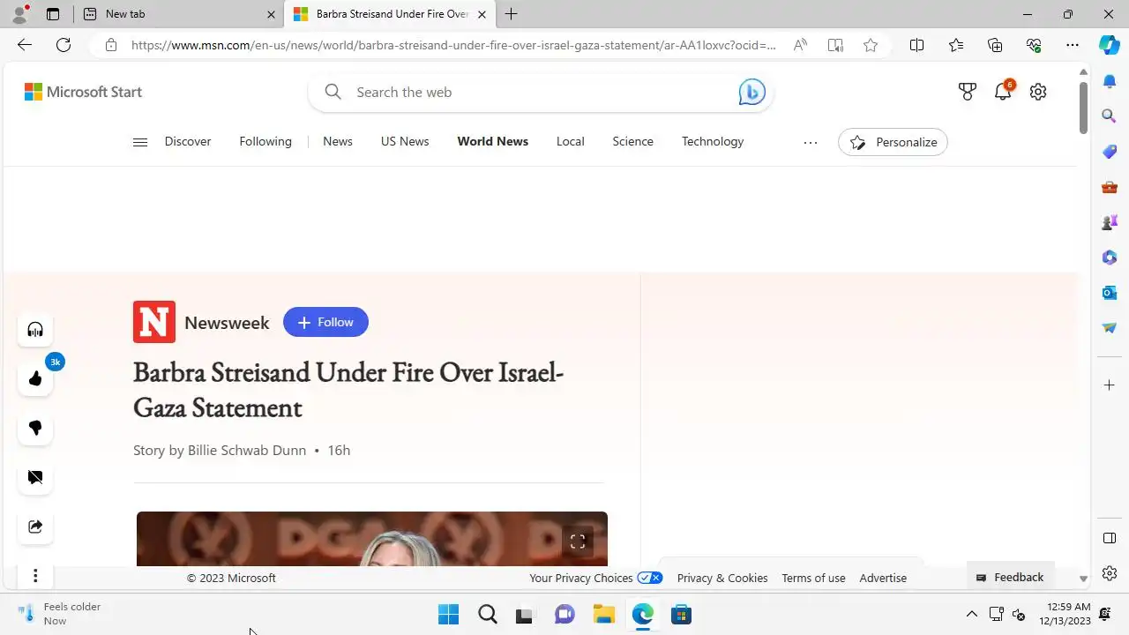Open the Following feed
1129x635 pixels.
pyautogui.click(x=265, y=141)
